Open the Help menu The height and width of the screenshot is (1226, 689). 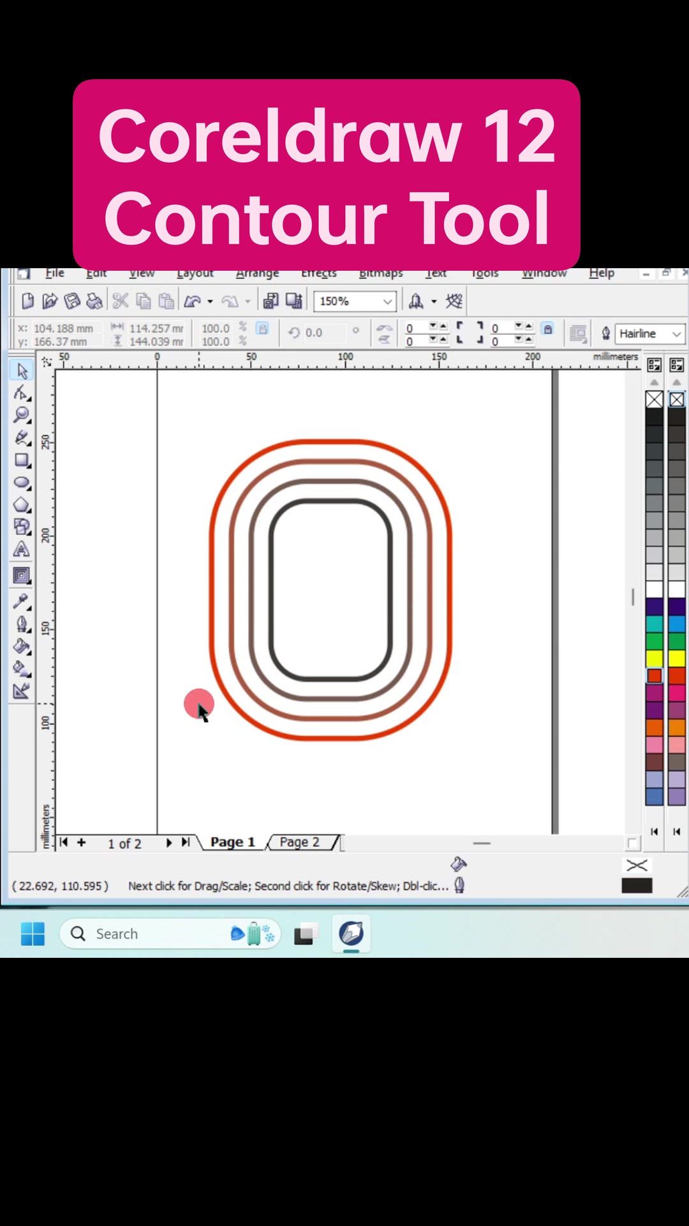coord(602,273)
